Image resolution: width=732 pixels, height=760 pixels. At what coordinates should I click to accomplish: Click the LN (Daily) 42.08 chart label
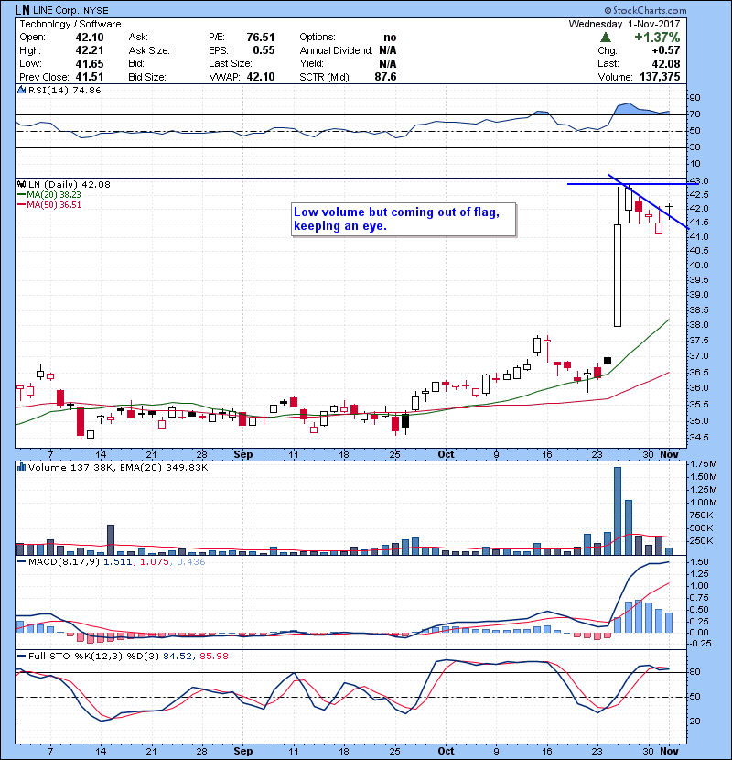70,184
